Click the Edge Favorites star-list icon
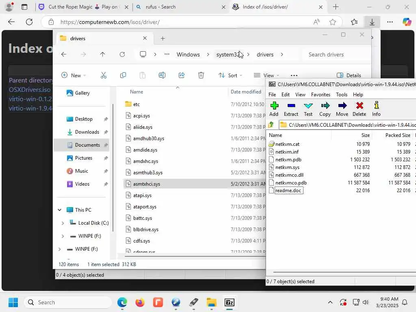This screenshot has width=416, height=312. (x=354, y=22)
